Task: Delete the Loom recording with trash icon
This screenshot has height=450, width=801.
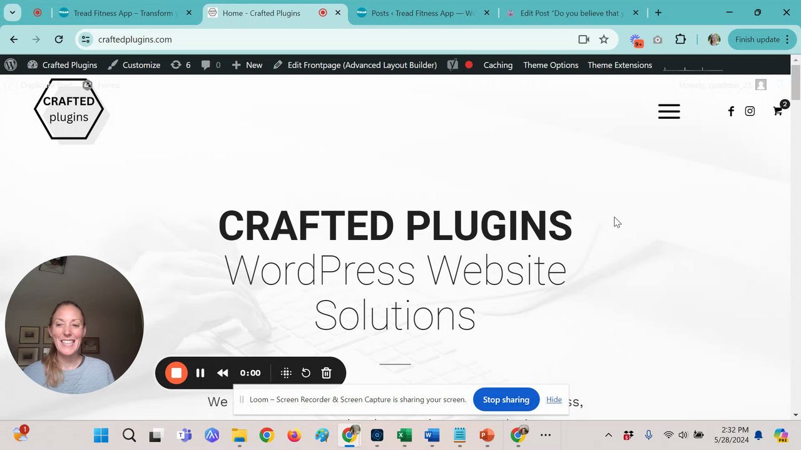Action: click(x=326, y=373)
